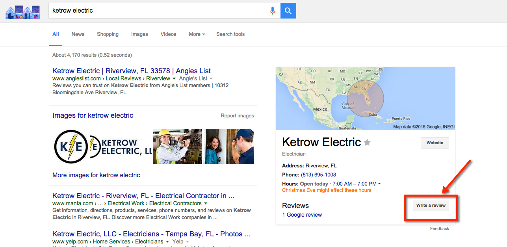
Task: Expand the Manta result green dropdown arrow
Action: pos(205,203)
